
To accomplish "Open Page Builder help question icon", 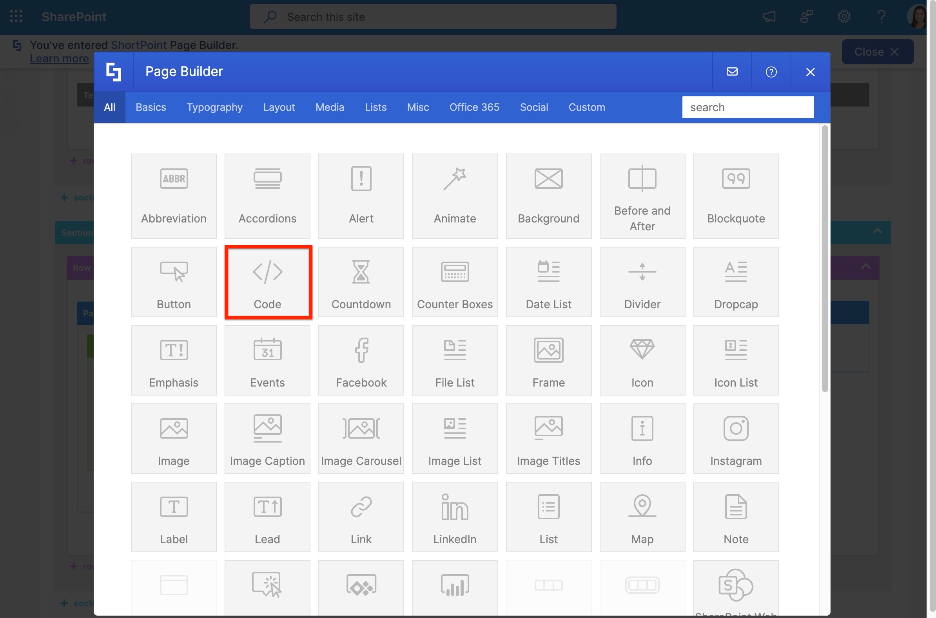I will click(x=771, y=72).
